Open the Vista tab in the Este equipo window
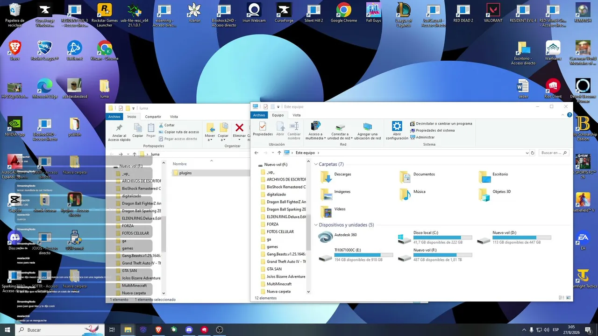This screenshot has width=598, height=336. (297, 115)
